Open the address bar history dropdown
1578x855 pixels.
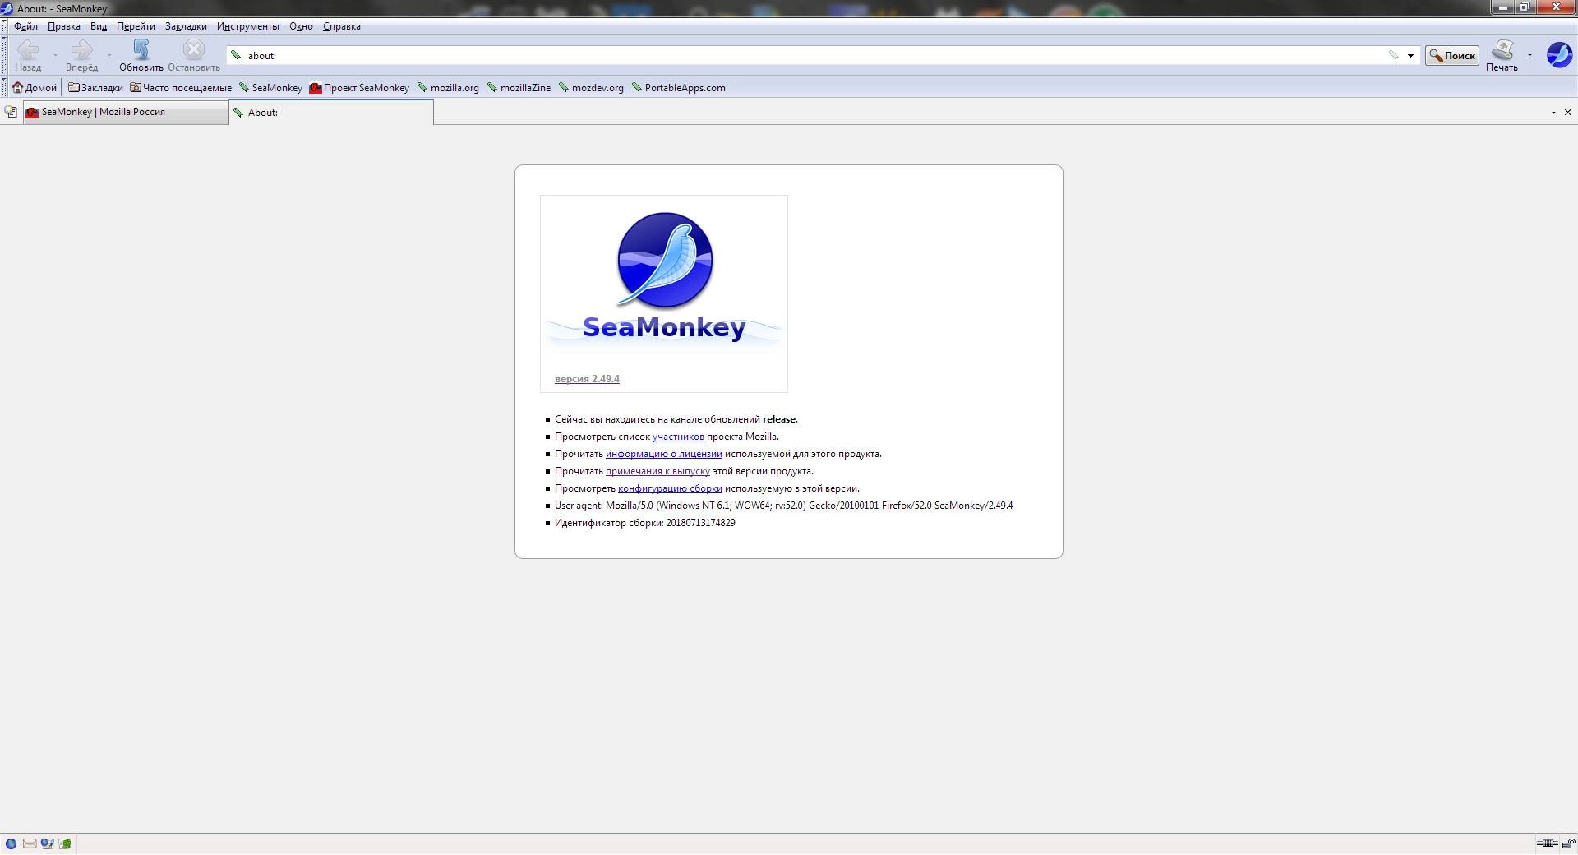1410,56
